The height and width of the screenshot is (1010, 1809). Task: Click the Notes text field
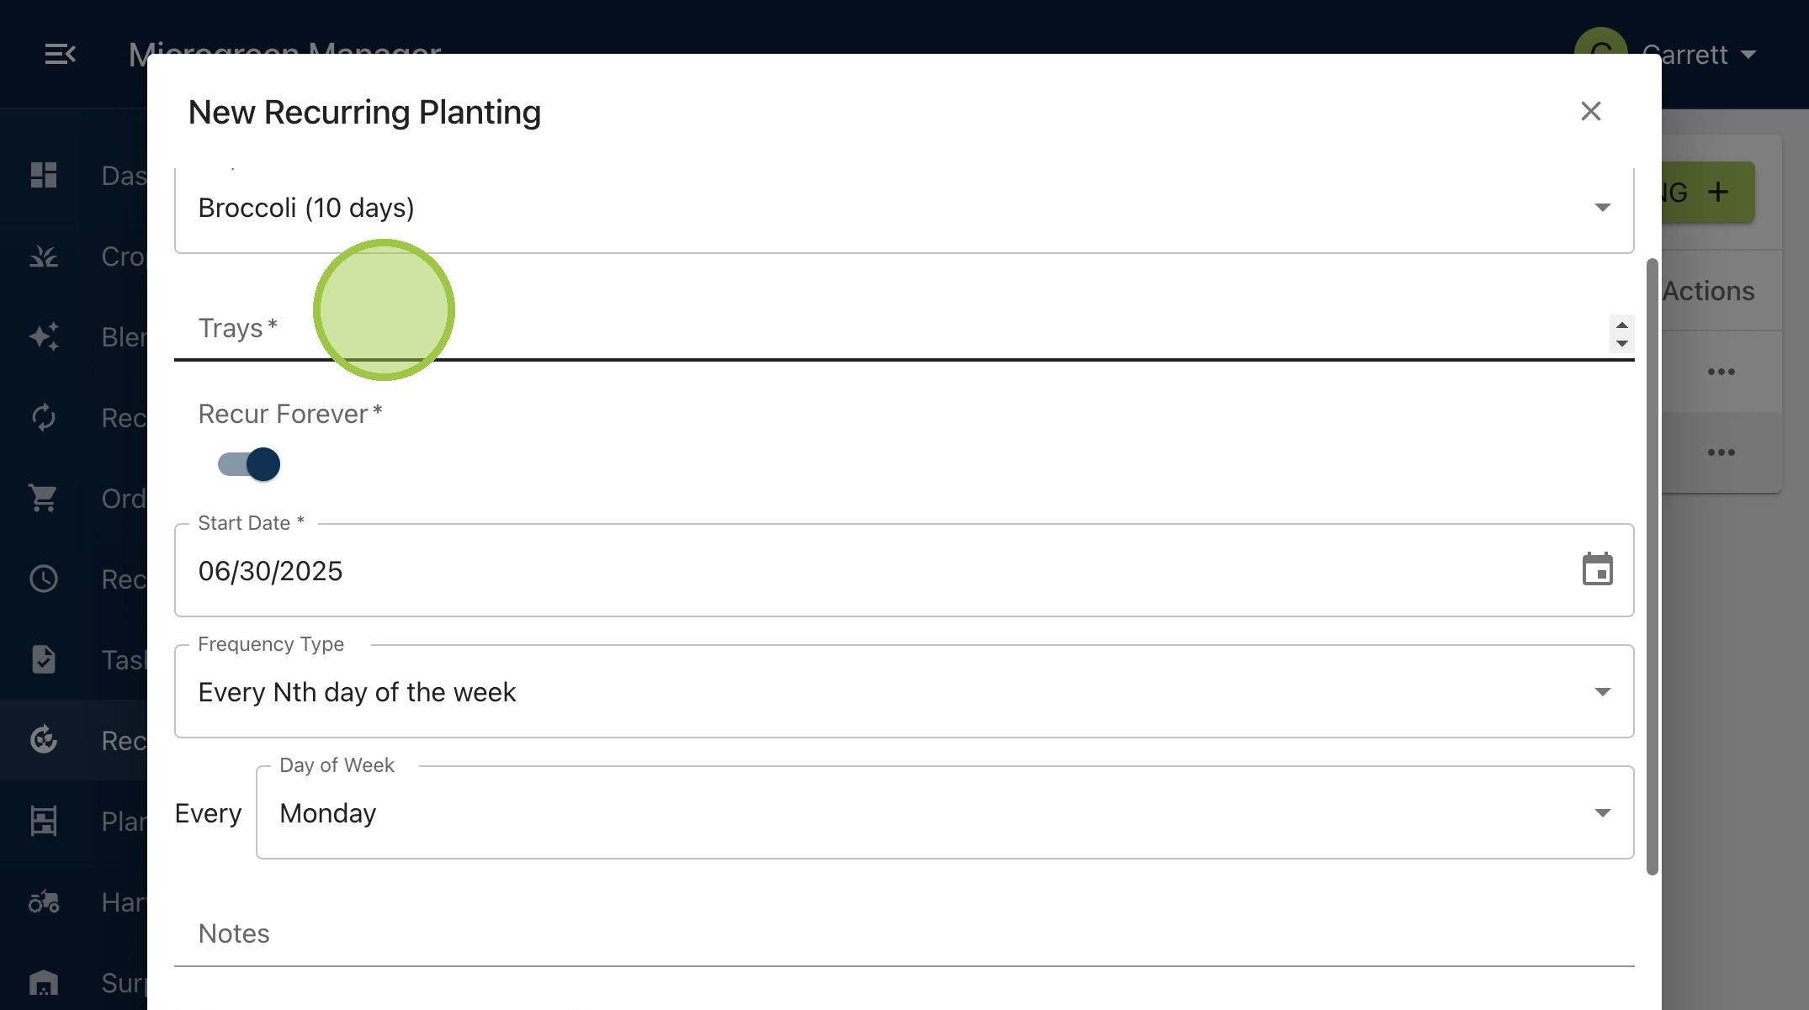click(904, 934)
